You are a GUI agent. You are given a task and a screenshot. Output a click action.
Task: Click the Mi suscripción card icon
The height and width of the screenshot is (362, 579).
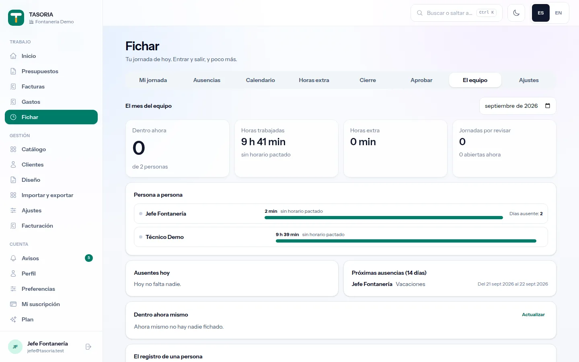[13, 304]
